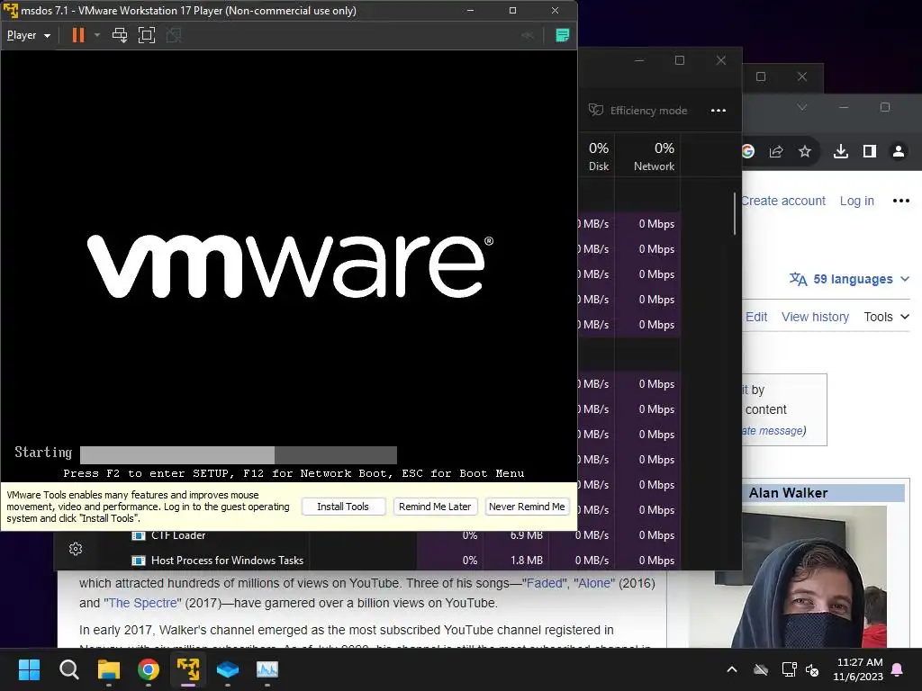Click the Unity mode icon in VMware toolbar
Viewport: 922px width, 691px height.
pos(174,35)
